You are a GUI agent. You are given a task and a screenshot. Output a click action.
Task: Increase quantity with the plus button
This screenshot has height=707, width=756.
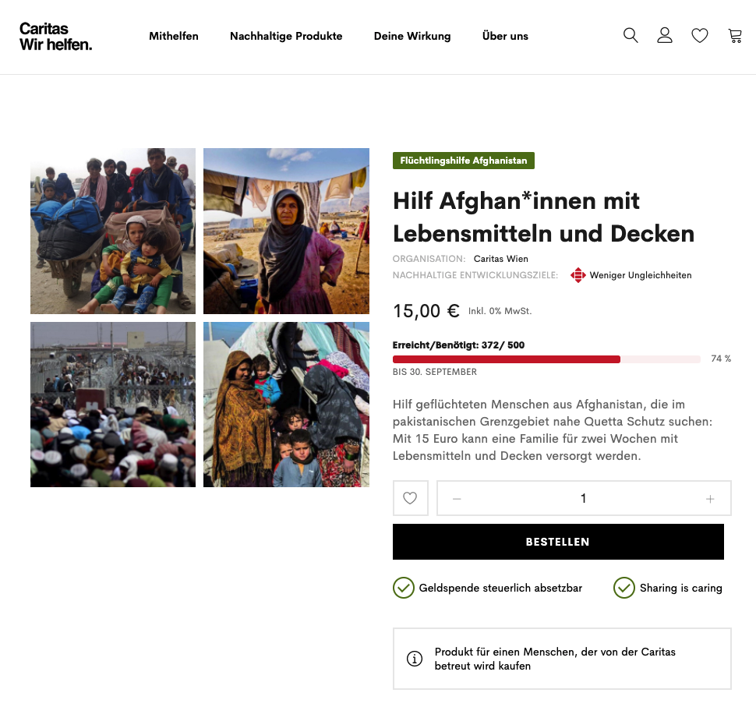click(x=710, y=499)
